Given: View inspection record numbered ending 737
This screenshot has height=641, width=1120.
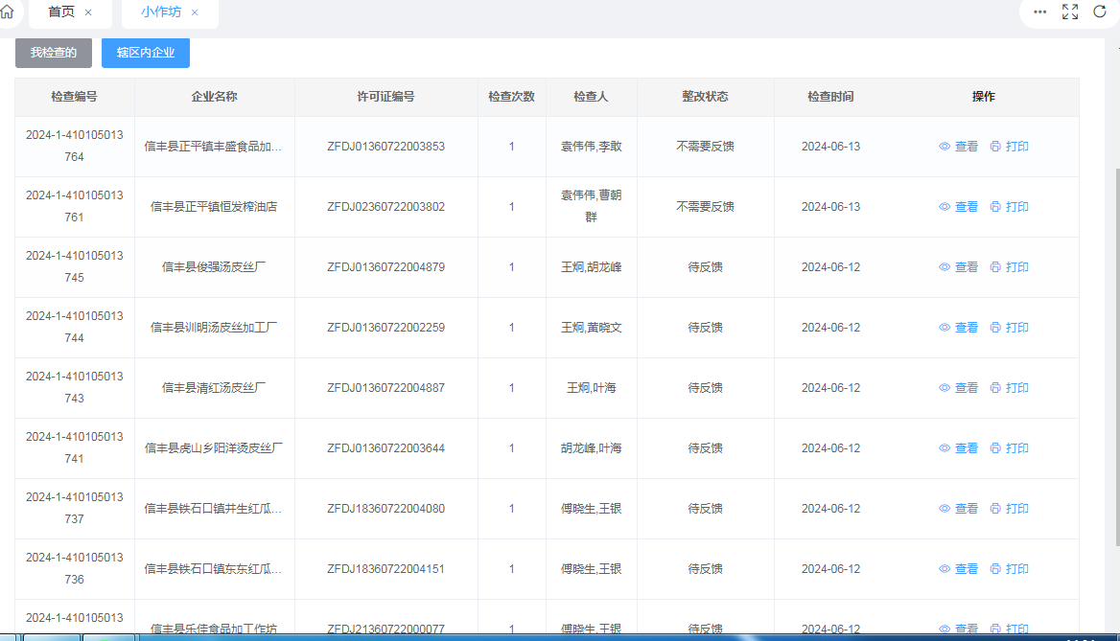Looking at the screenshot, I should (958, 509).
